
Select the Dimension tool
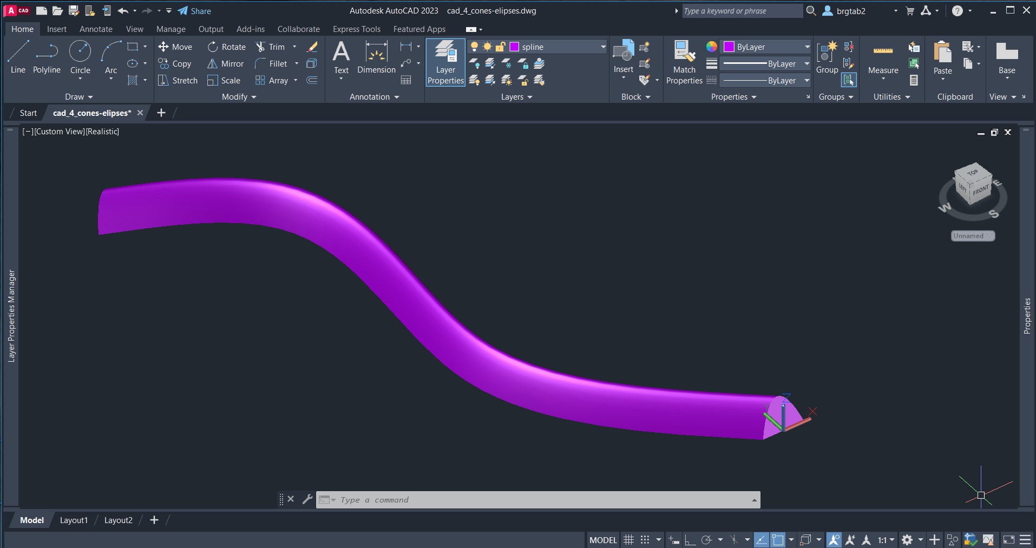pos(376,57)
